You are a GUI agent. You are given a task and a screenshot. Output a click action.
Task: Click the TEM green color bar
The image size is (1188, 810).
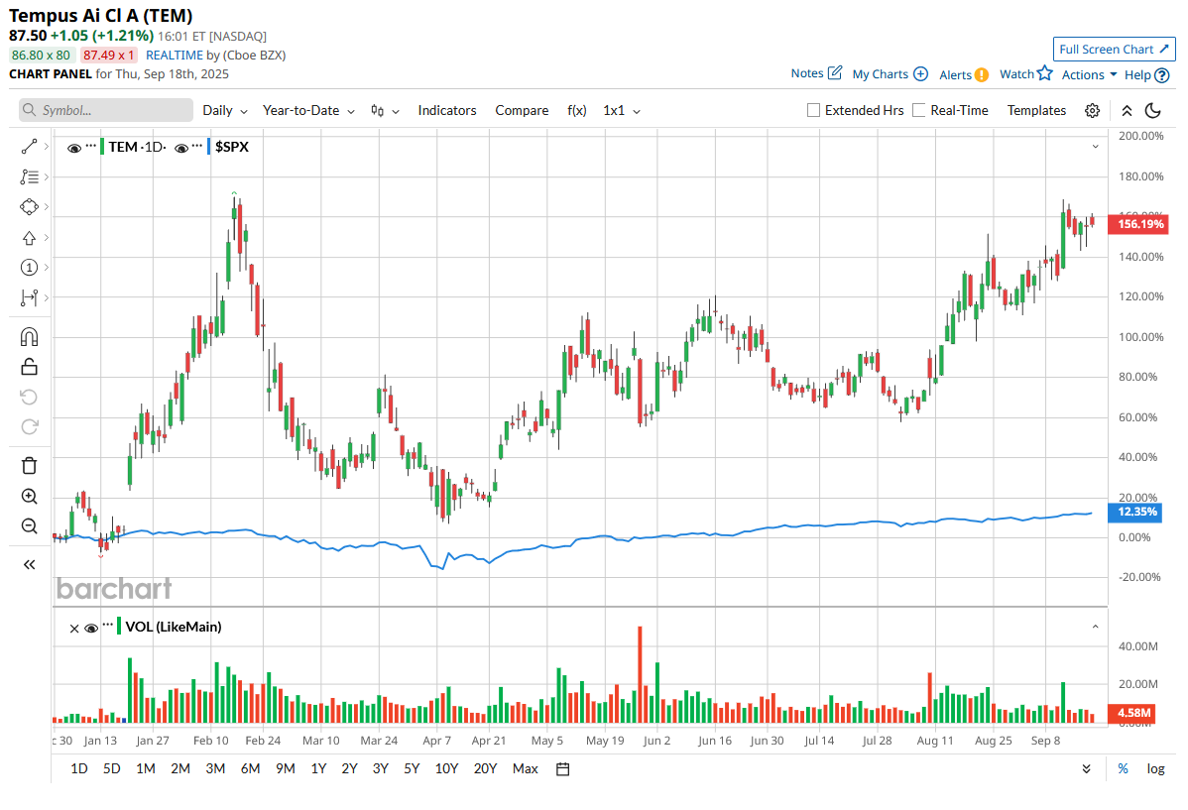(x=102, y=147)
